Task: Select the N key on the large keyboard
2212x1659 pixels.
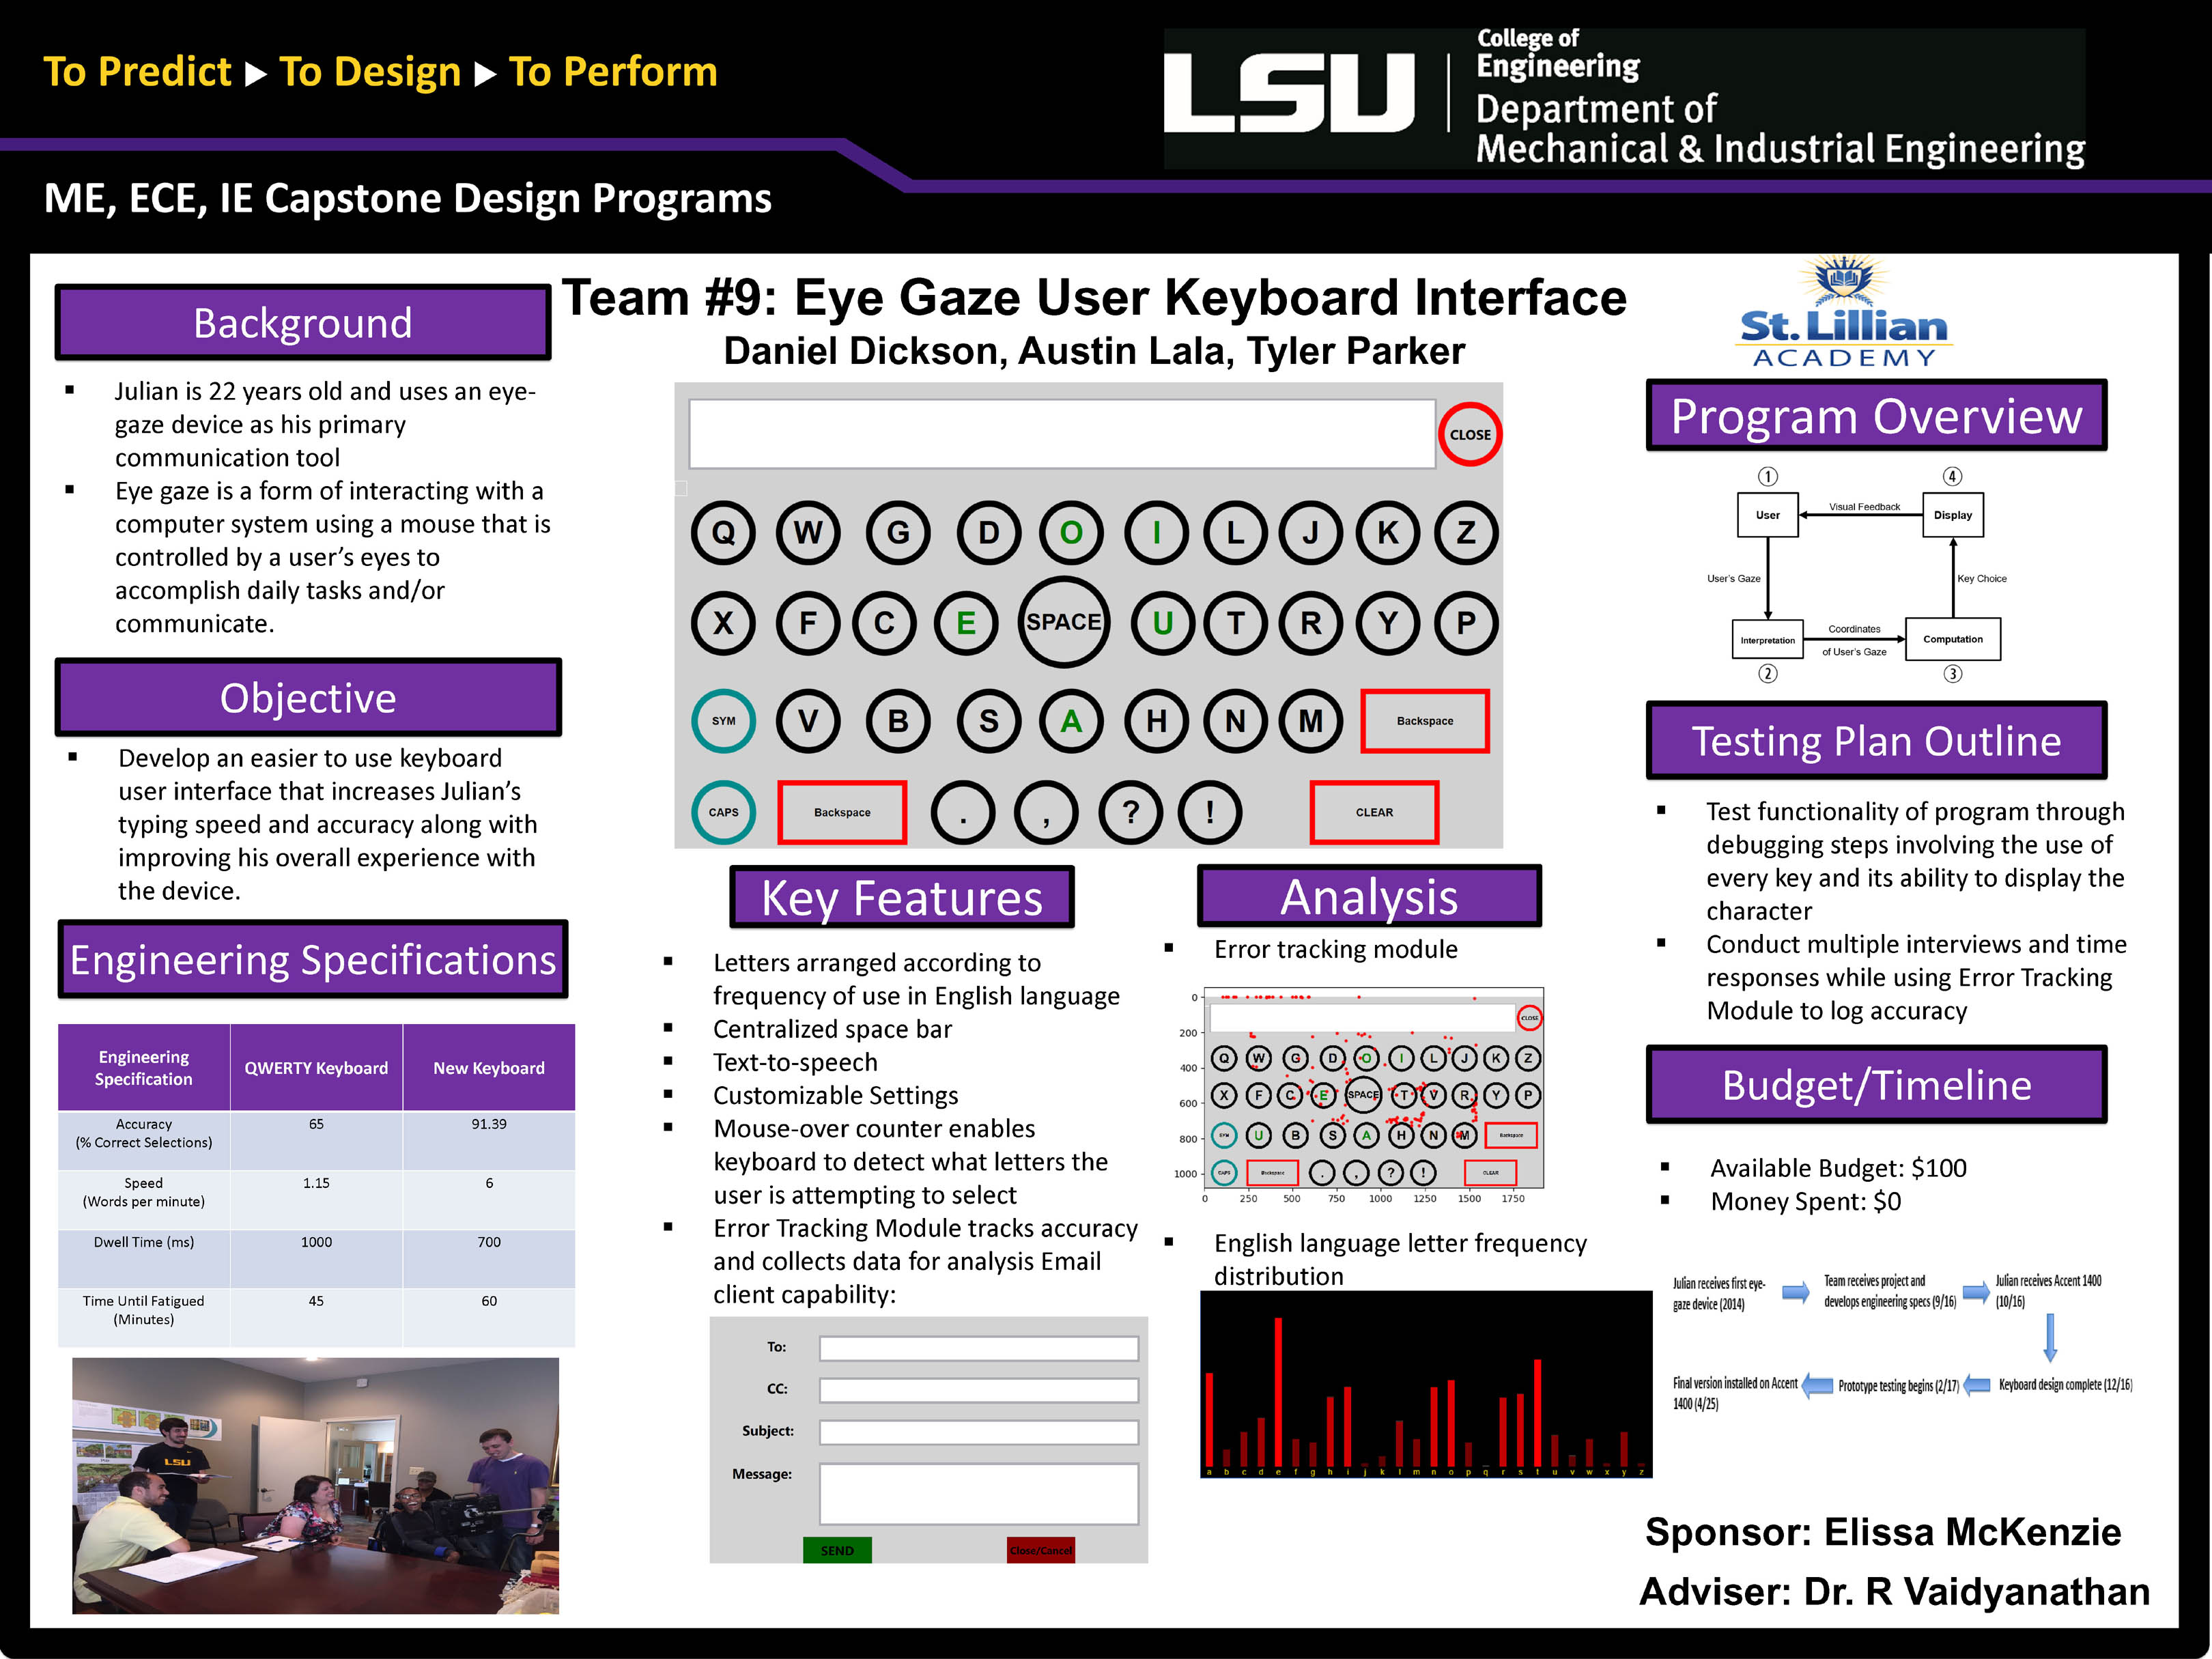Action: [1236, 721]
